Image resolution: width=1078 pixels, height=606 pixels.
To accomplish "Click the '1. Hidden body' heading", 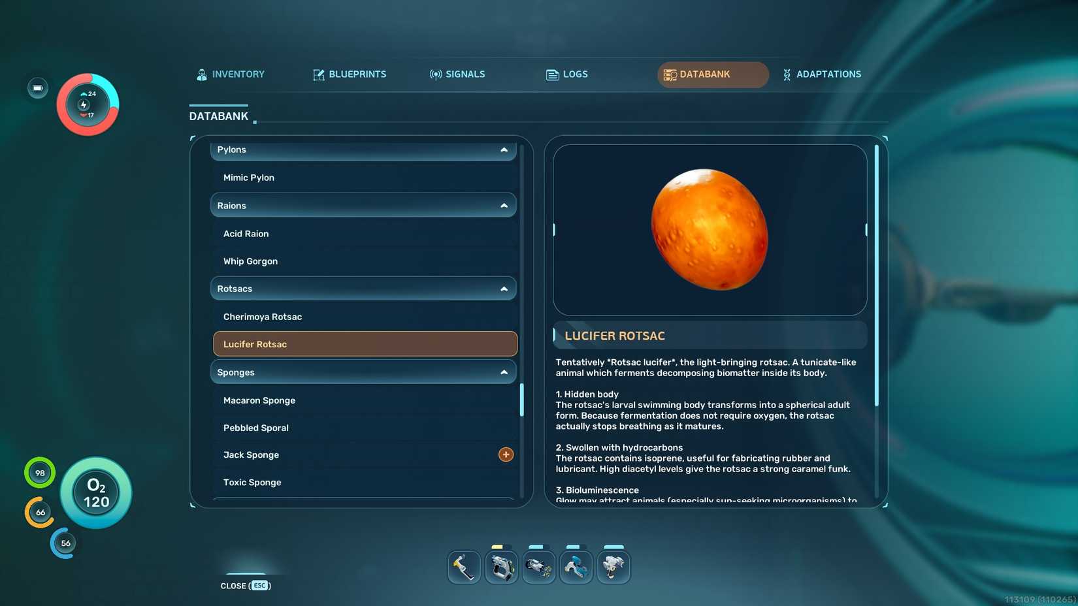I will [x=587, y=394].
